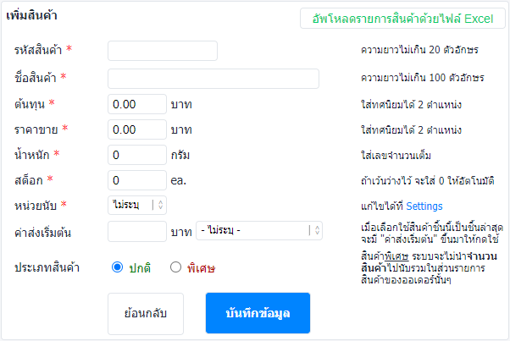
Task: Click the ชื่อสินค้า product name field
Action: coord(213,79)
